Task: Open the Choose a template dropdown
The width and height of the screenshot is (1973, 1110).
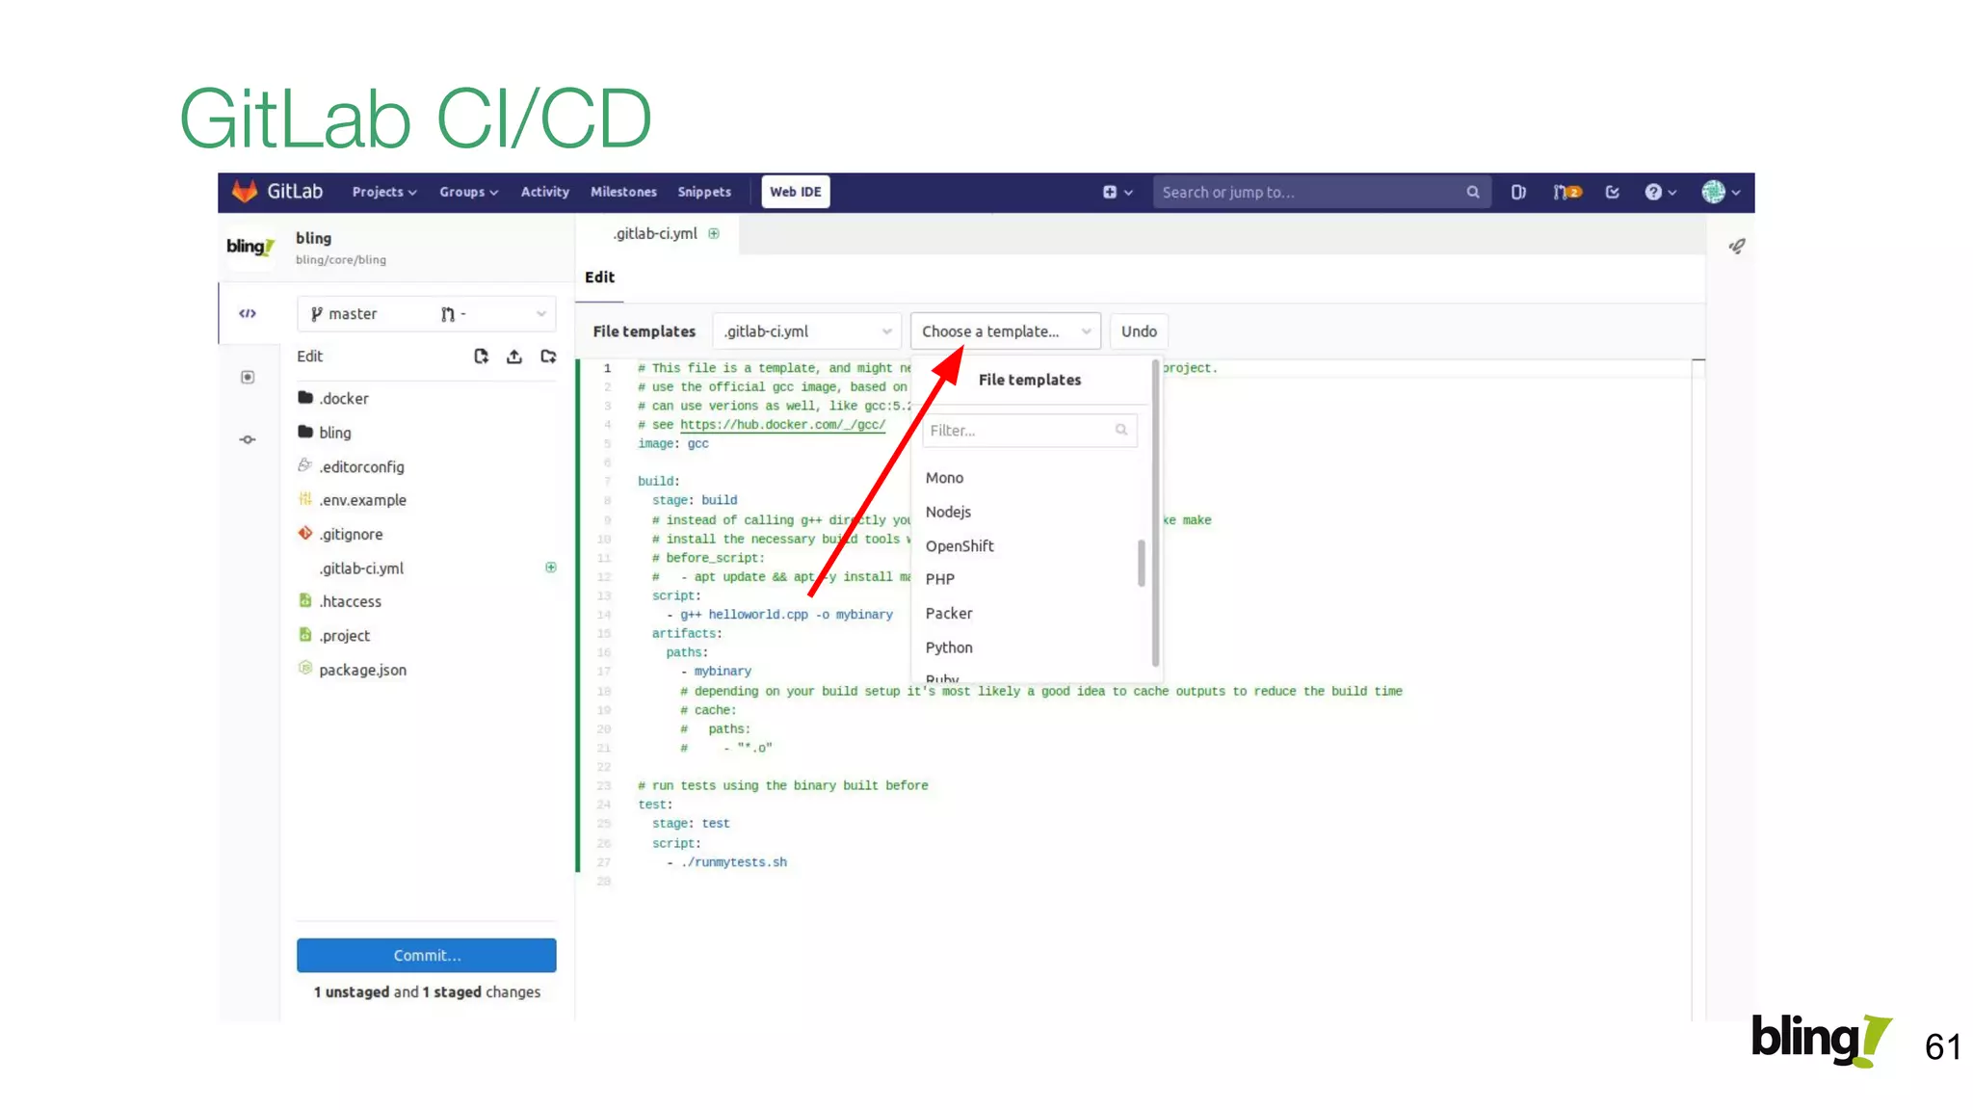Action: pyautogui.click(x=1005, y=331)
